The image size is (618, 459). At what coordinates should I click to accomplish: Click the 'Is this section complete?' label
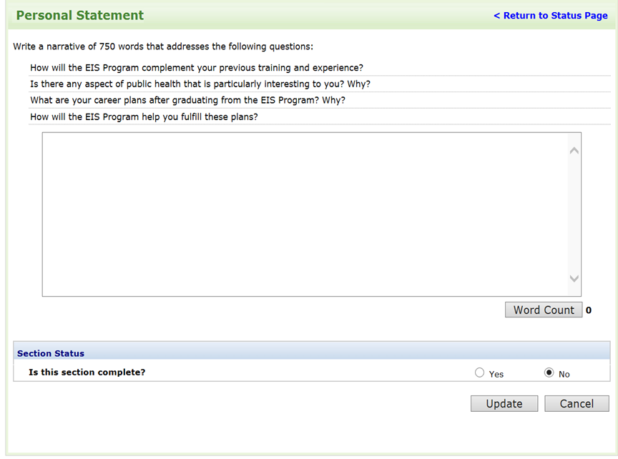point(87,372)
